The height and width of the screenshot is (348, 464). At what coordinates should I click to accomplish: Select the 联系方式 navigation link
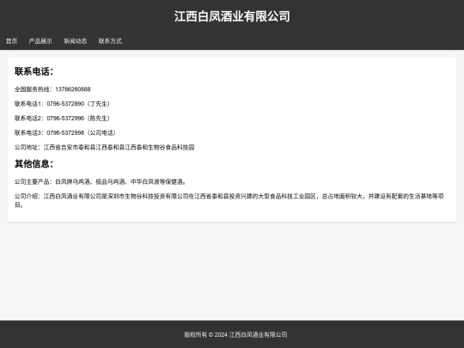tap(110, 41)
